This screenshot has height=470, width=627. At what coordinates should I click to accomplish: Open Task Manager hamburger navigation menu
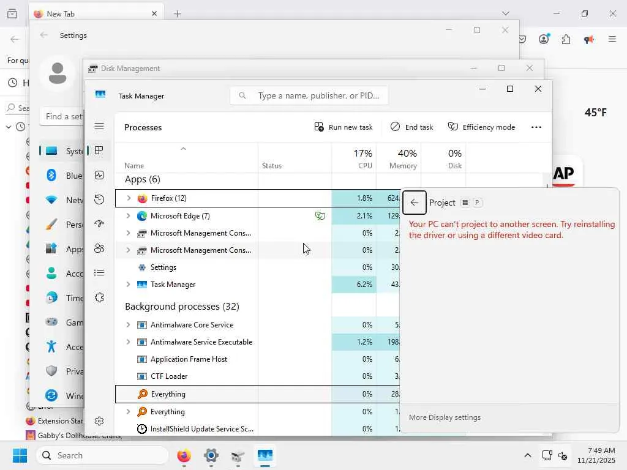pos(99,126)
